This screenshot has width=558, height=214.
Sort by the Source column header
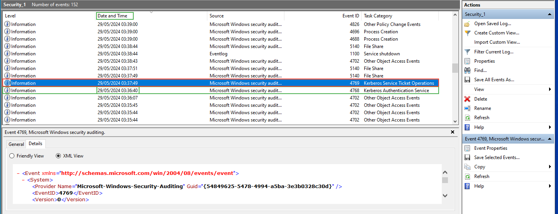point(246,16)
